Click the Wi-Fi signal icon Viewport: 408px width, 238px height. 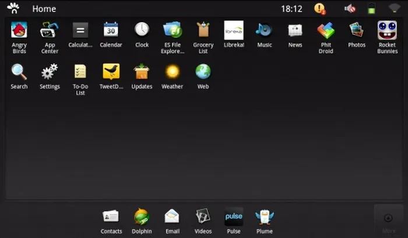pyautogui.click(x=394, y=8)
